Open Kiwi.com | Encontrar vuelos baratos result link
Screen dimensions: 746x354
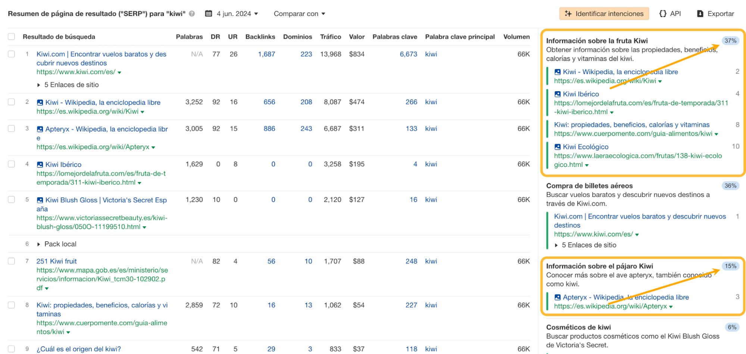102,58
